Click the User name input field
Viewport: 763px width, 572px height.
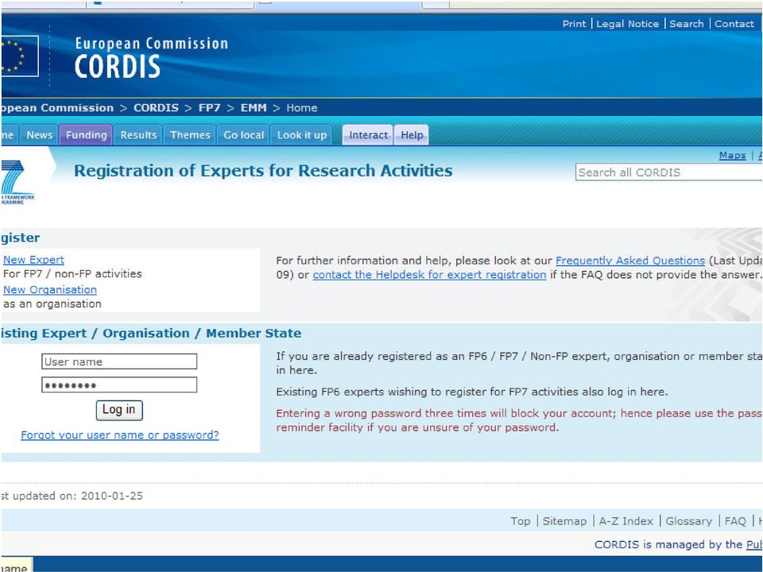(x=119, y=361)
